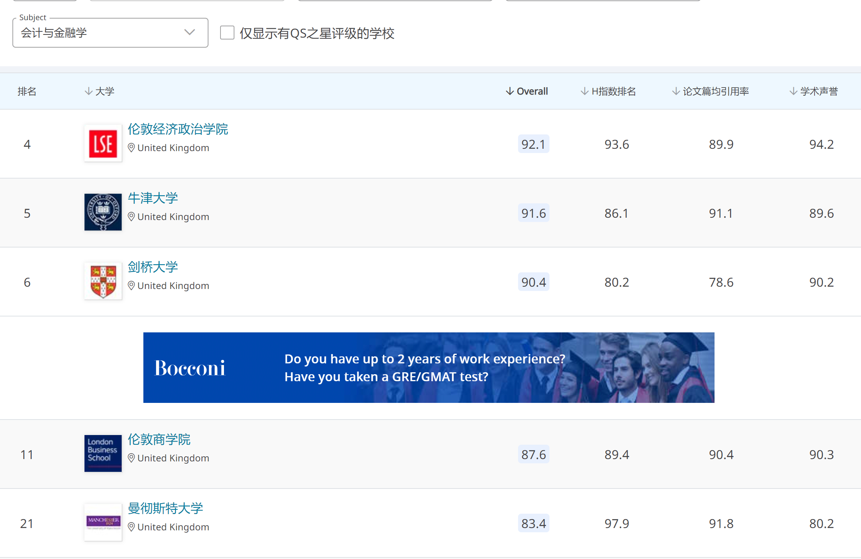Image resolution: width=861 pixels, height=559 pixels.
Task: Click the Cambridge University shield logo
Action: (x=103, y=281)
